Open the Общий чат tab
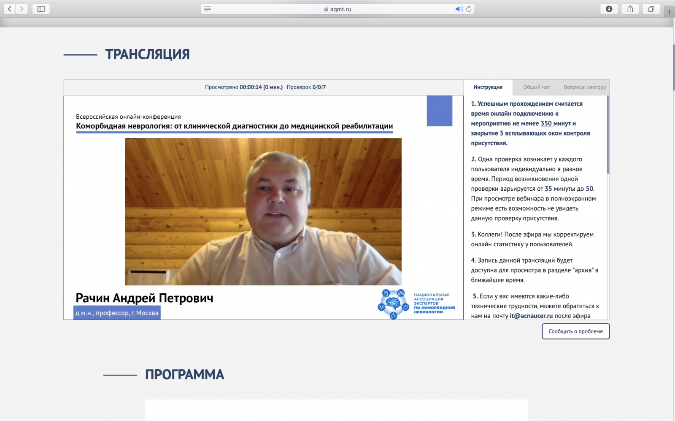This screenshot has height=421, width=675. 536,87
